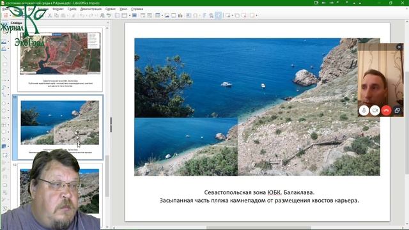Click caption text 'Севастопольская зона ЮБК. Балаклава.'
The image size is (409, 230).
coord(259,192)
